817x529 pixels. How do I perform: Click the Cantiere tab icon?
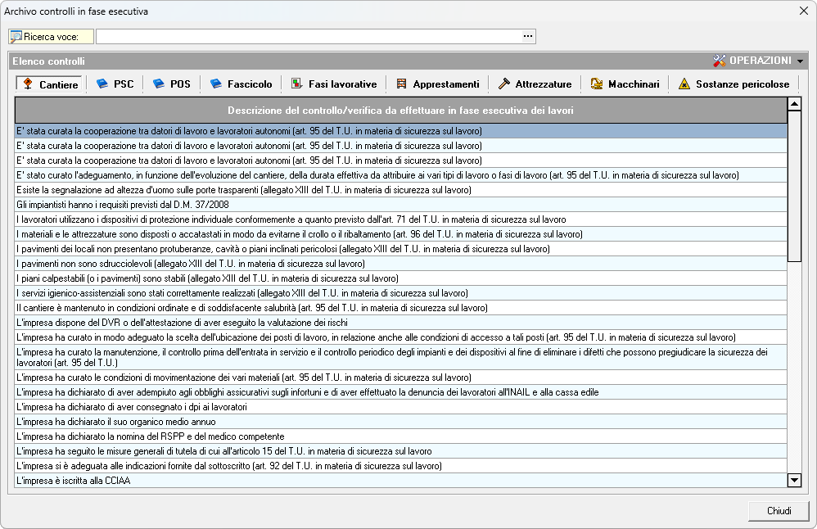(27, 84)
